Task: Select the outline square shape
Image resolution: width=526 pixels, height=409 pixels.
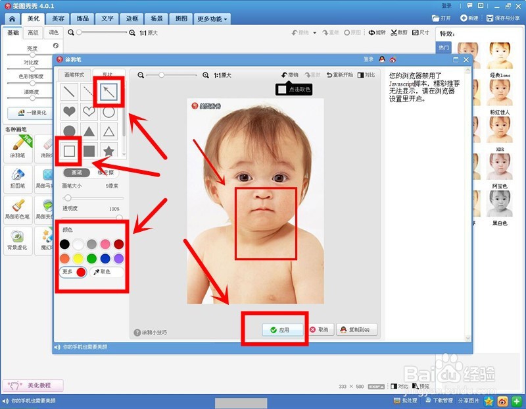Action: pos(69,151)
